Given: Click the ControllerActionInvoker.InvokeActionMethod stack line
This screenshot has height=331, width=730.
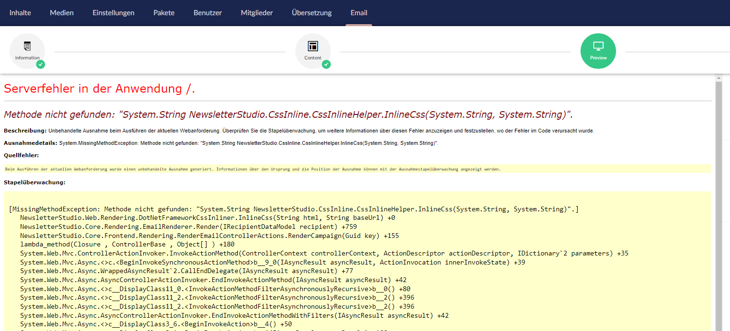Looking at the screenshot, I should click(x=324, y=253).
